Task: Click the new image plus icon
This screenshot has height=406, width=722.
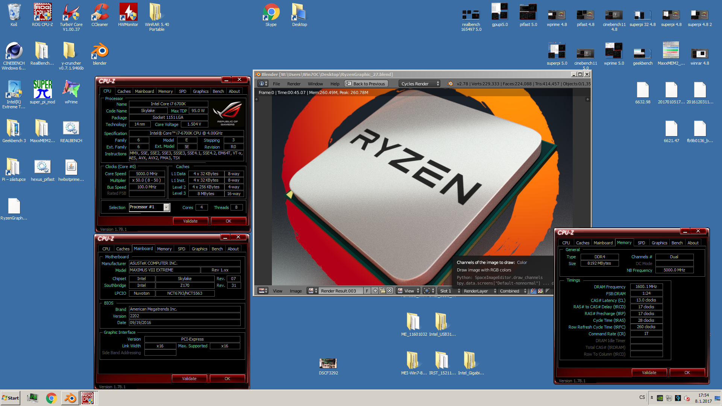Action: 375,291
